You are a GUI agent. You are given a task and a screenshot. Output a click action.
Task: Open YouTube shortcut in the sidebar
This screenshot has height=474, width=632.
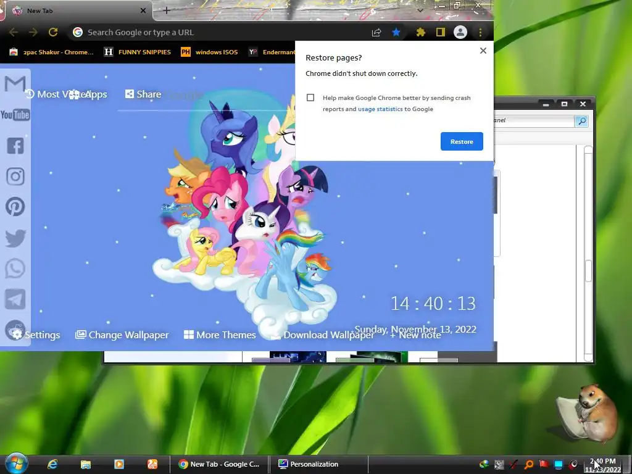[x=15, y=115]
